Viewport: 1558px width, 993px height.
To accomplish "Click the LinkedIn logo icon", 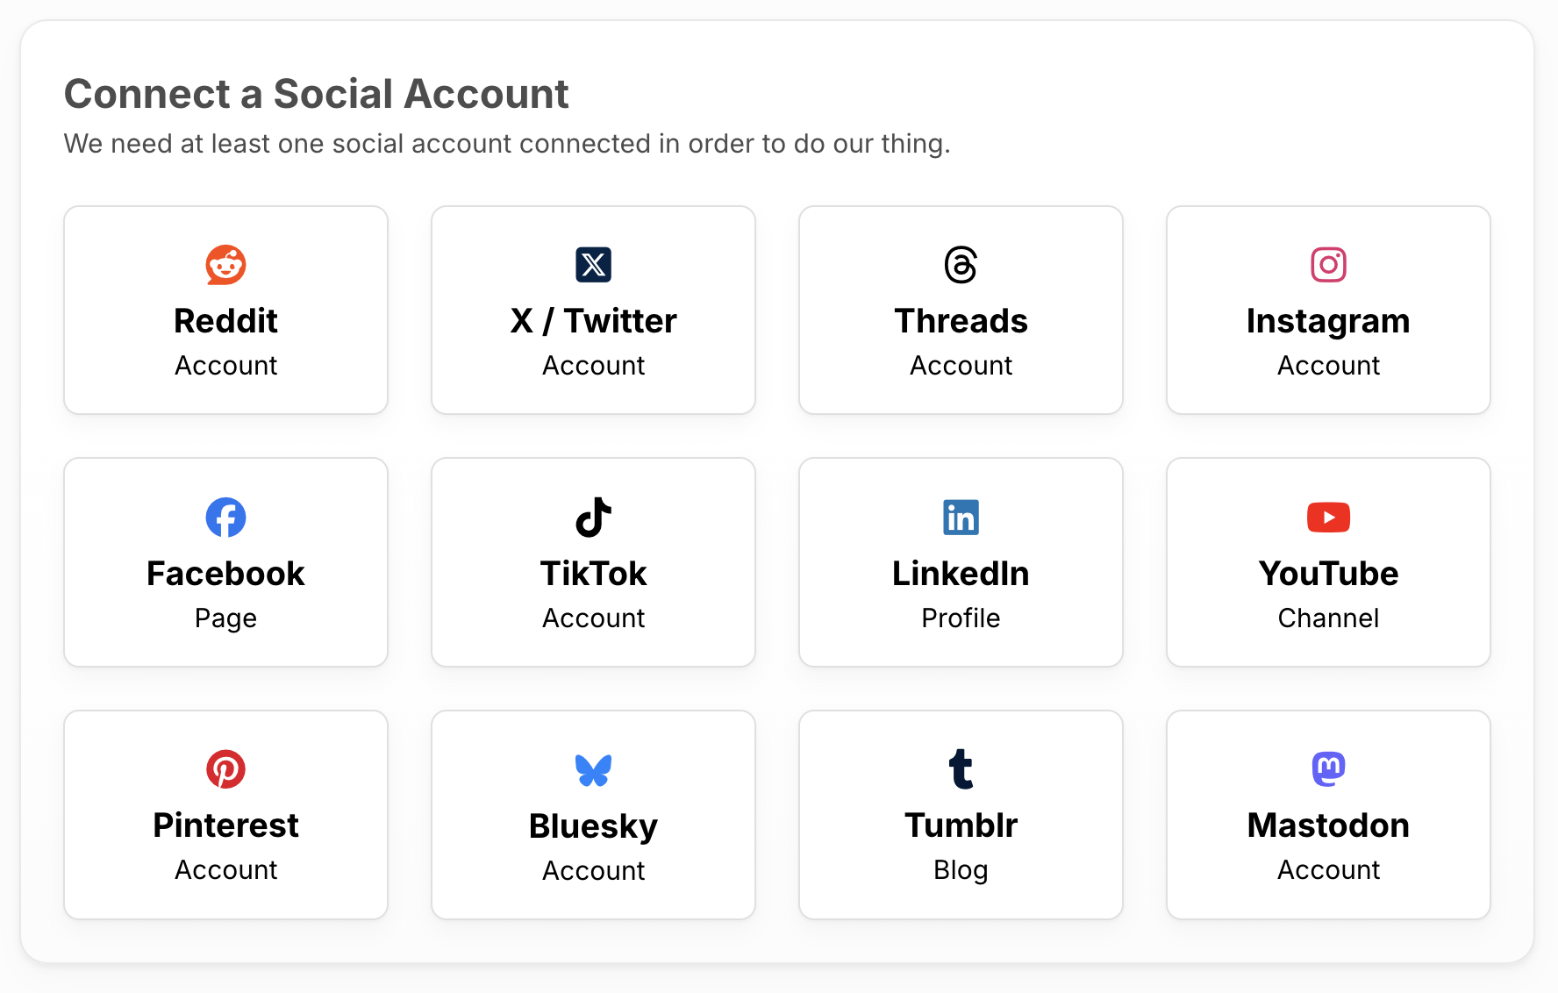I will click(x=961, y=517).
